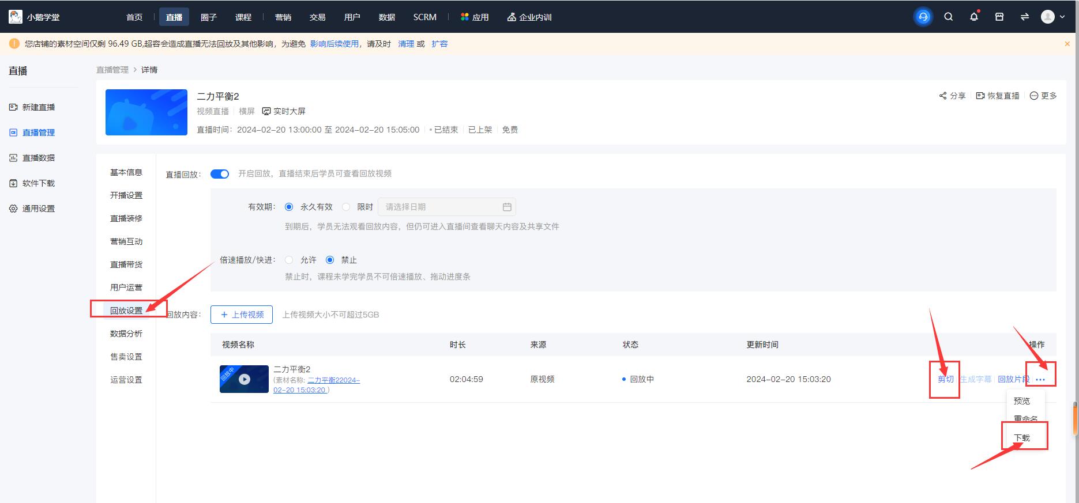Expand the user avatar dropdown
The width and height of the screenshot is (1079, 503).
point(1052,17)
